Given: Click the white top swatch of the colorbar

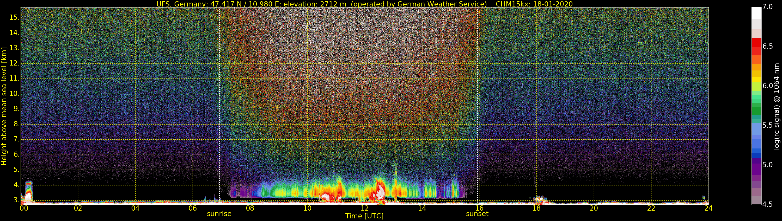Looking at the screenshot, I should [756, 13].
